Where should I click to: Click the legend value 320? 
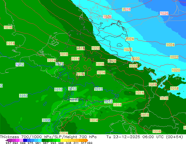coord(89,143)
